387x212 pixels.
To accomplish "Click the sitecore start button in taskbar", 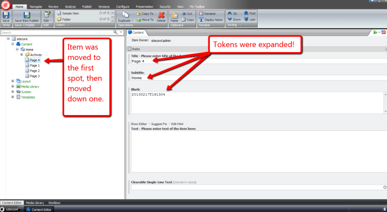I will coord(10,209).
